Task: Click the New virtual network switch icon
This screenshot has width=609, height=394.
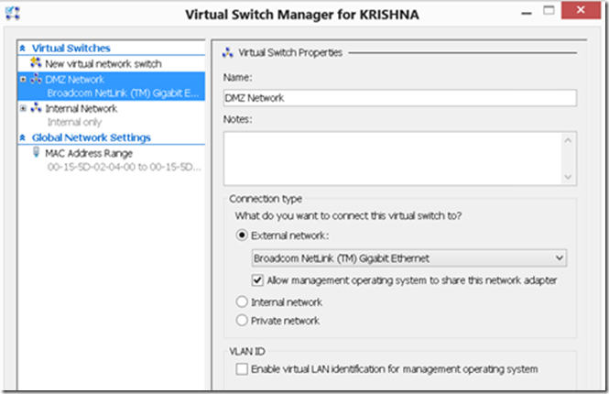Action: coord(36,62)
